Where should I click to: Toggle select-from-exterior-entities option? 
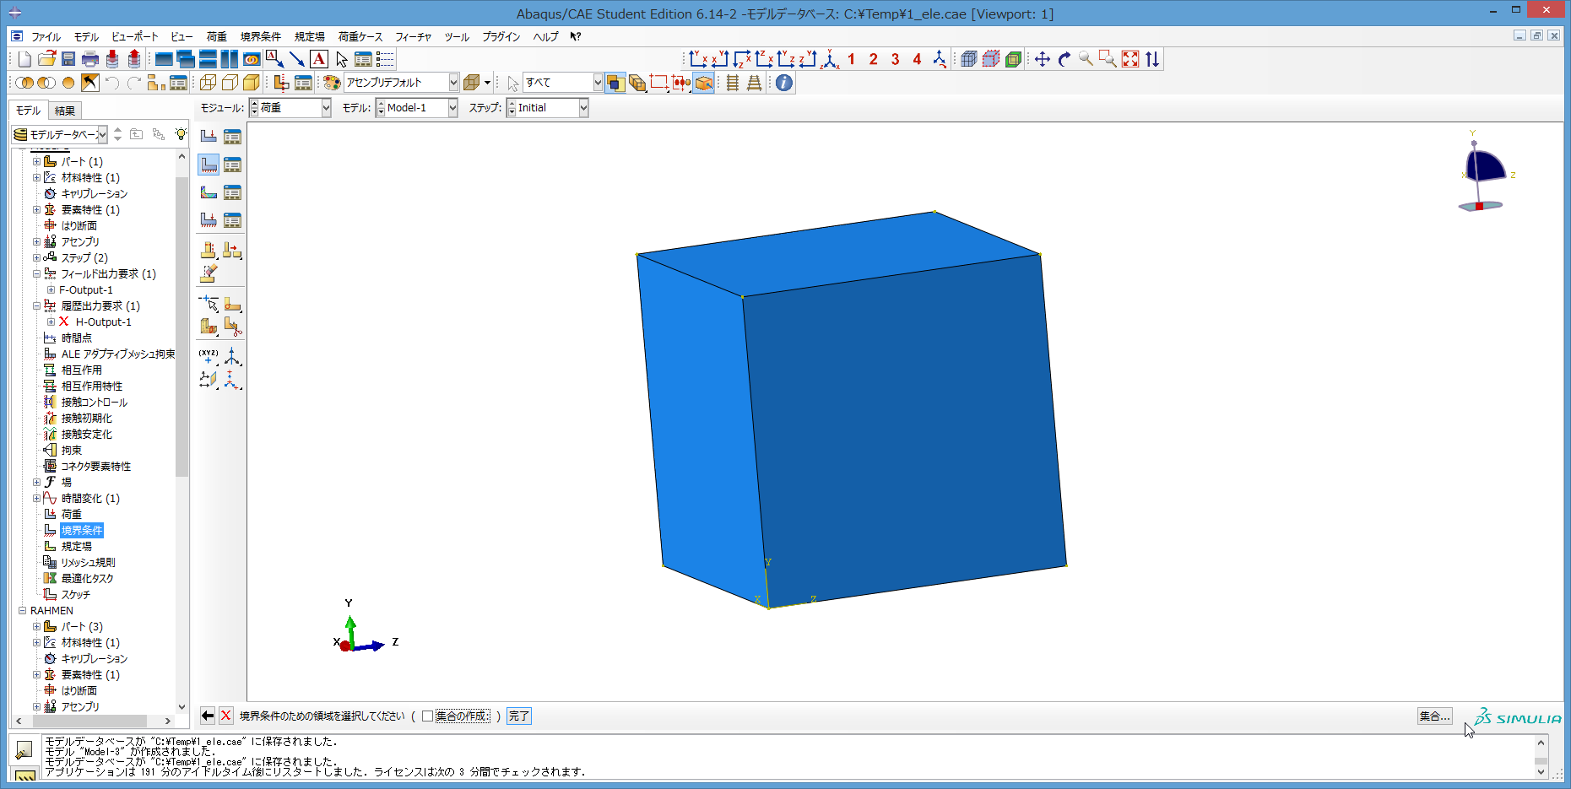(x=637, y=83)
